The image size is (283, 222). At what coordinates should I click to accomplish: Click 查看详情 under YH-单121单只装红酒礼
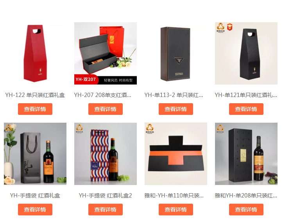(246, 109)
